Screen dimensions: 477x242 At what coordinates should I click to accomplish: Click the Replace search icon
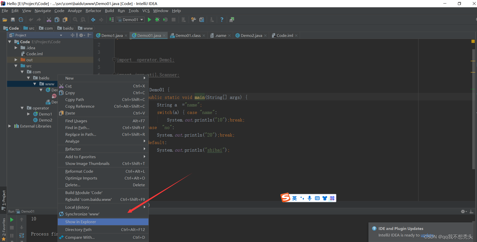(x=83, y=20)
